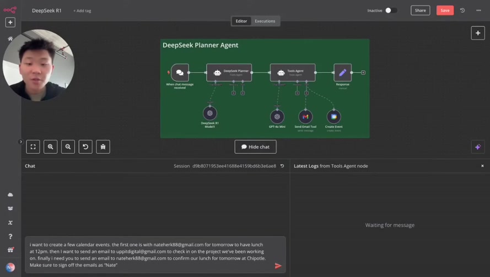This screenshot has width=490, height=277.
Task: Click the zoom out canvas button
Action: tap(68, 147)
